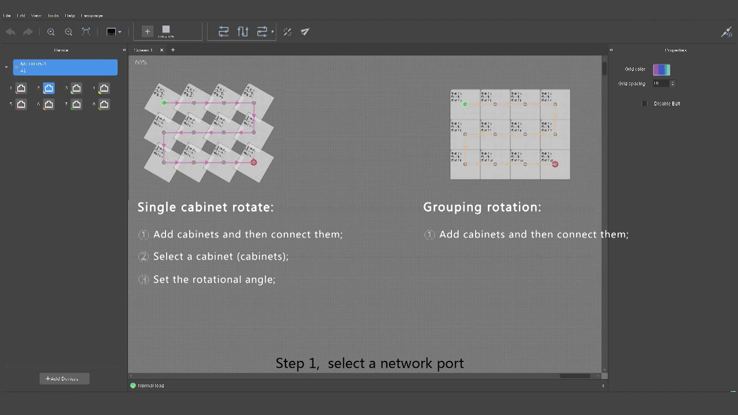Click the Grid spacing input field
This screenshot has height=415, width=738.
[661, 84]
